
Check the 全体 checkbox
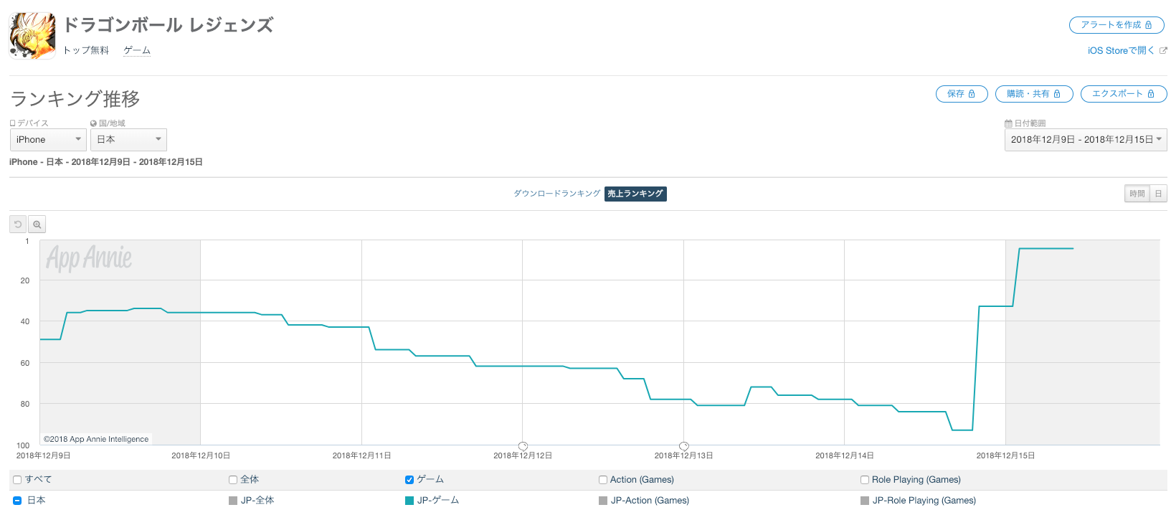coord(233,480)
